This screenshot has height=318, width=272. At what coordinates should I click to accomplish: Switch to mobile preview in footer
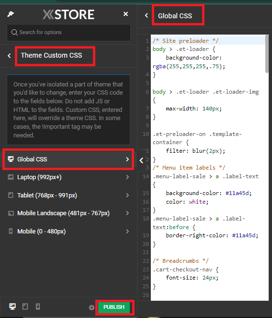[38, 306]
